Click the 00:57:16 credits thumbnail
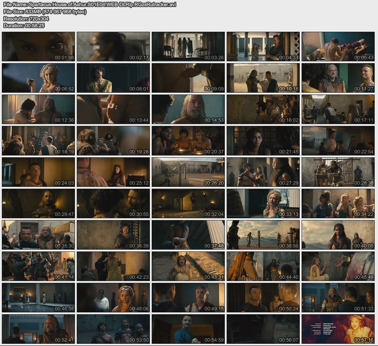378x346 pixels. click(338, 329)
